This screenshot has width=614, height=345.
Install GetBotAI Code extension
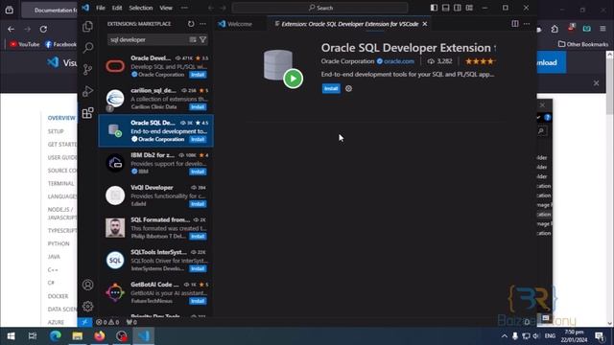point(198,301)
